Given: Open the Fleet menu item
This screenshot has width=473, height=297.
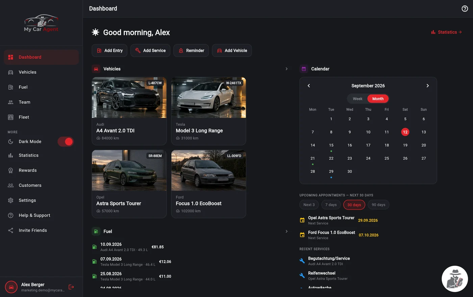Looking at the screenshot, I should pyautogui.click(x=41, y=117).
